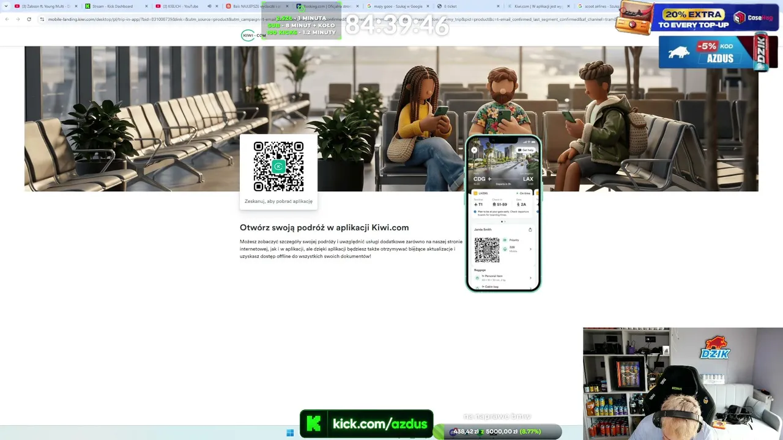This screenshot has width=783, height=440.
Task: Go back to the previous page
Action: tap(7, 19)
